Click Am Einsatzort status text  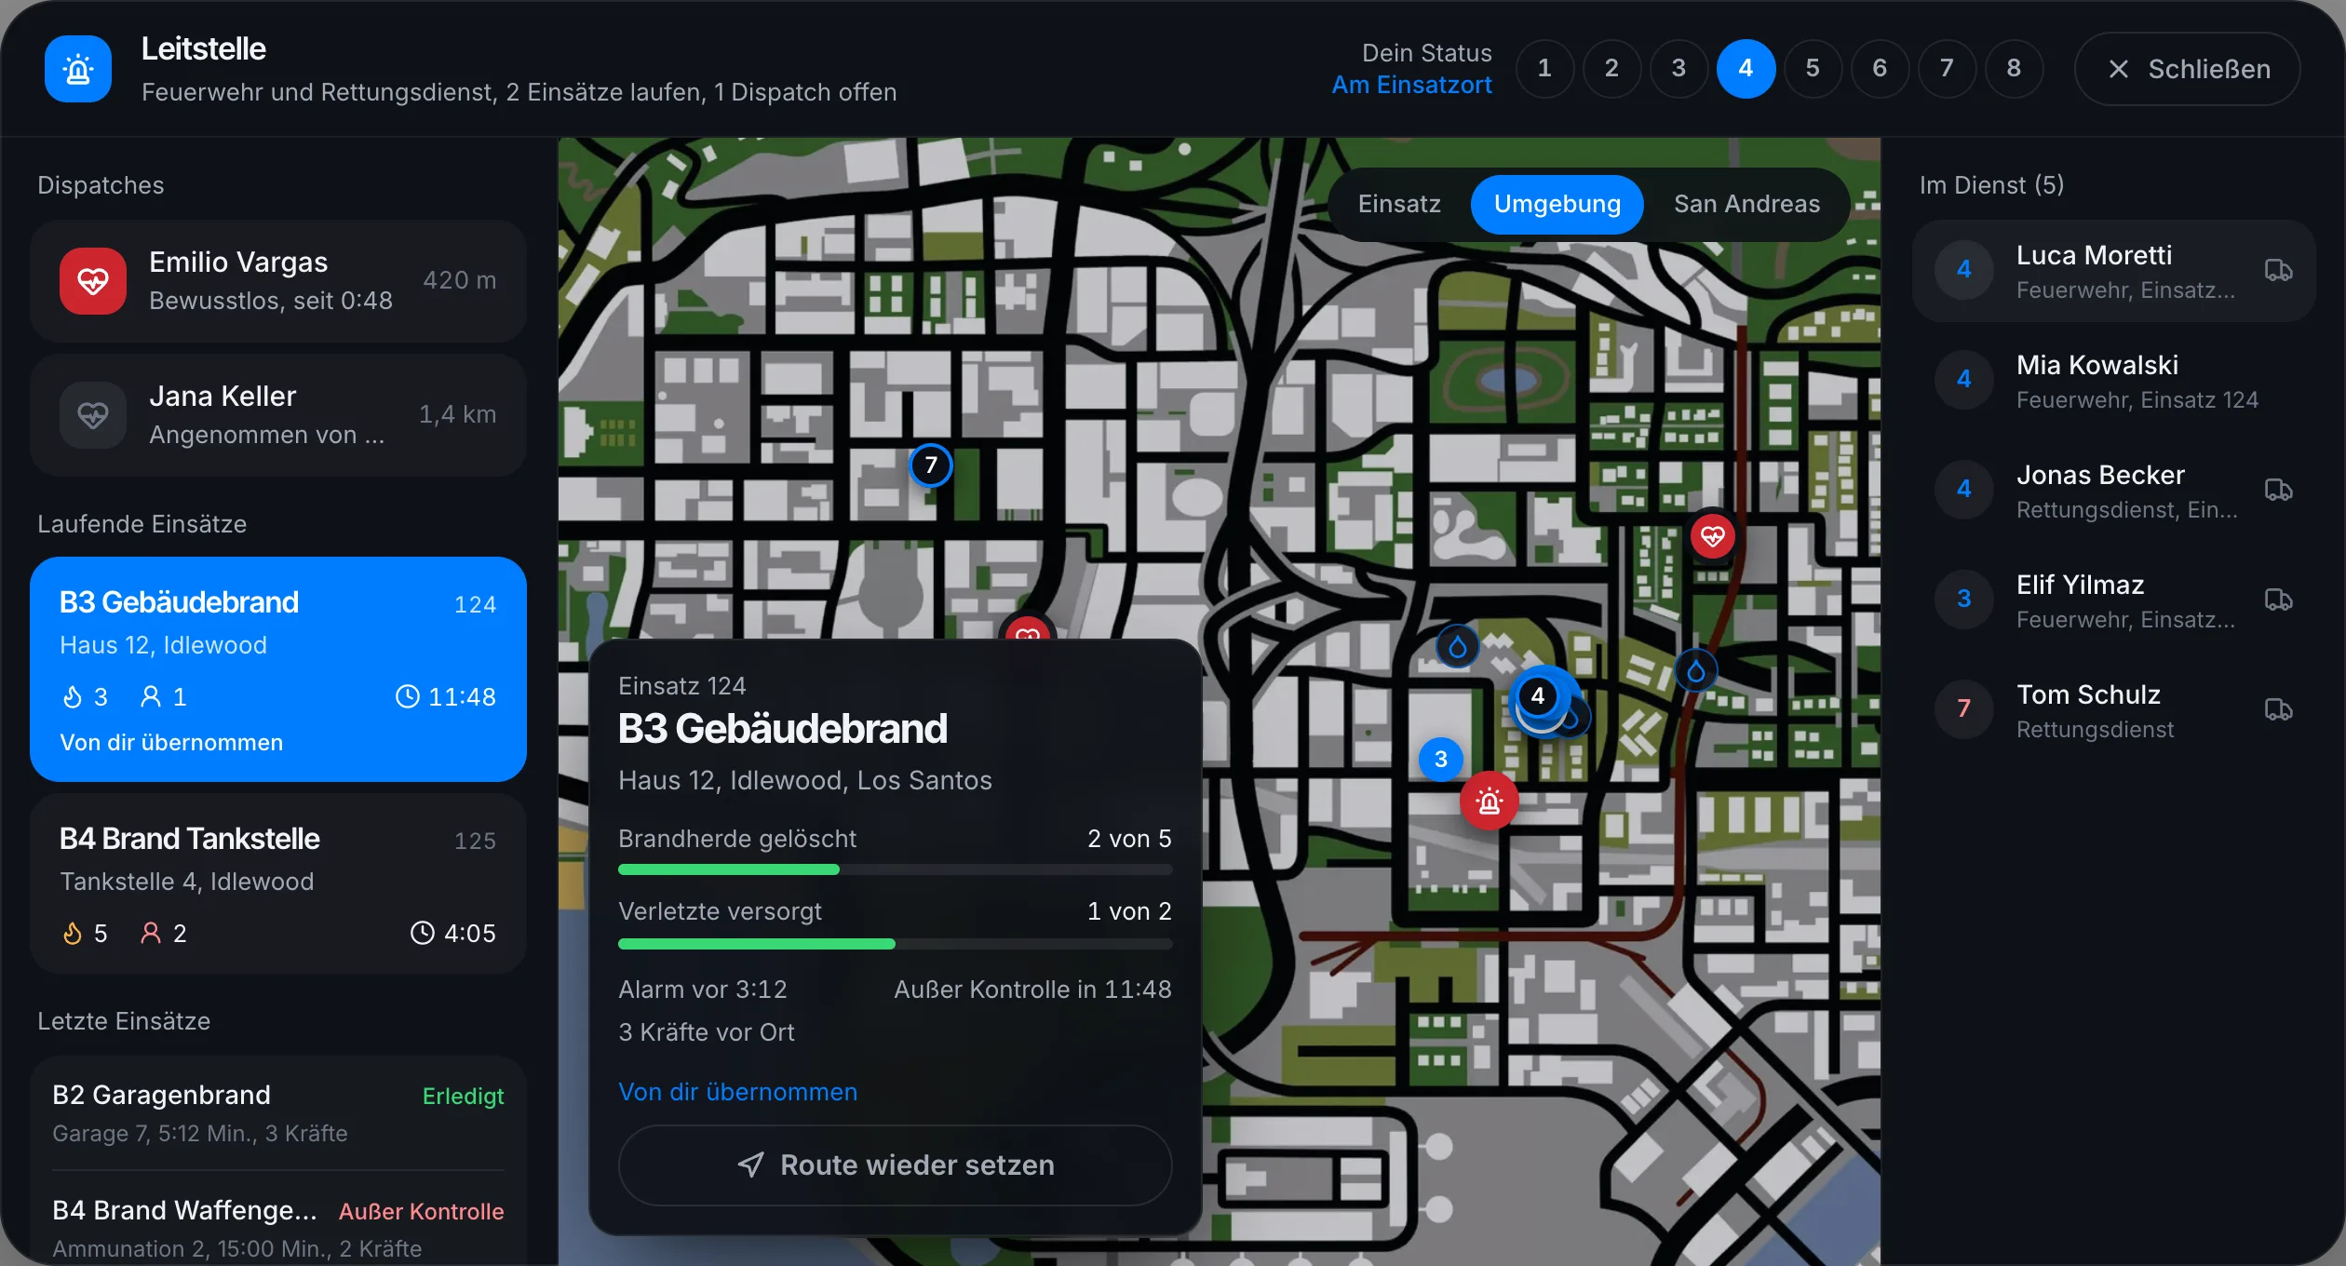1411,86
